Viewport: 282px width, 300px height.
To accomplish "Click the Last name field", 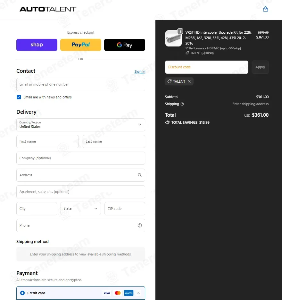I will click(114, 141).
